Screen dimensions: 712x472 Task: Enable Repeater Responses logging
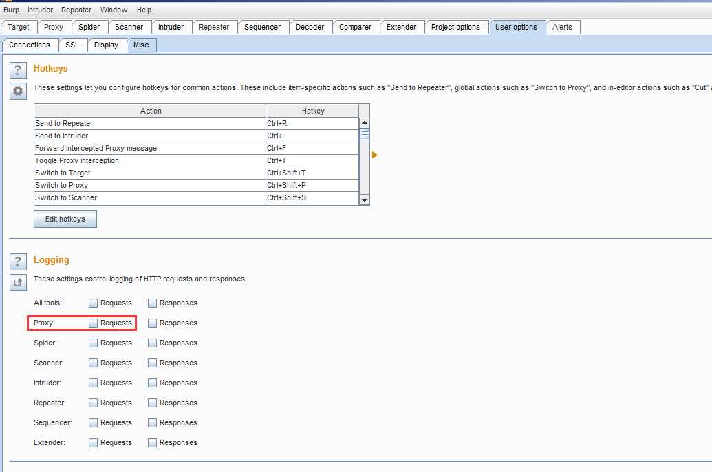coord(152,403)
